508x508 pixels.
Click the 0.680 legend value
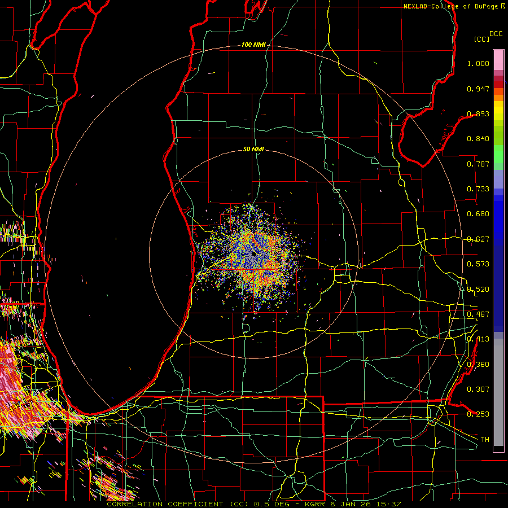[x=478, y=214]
